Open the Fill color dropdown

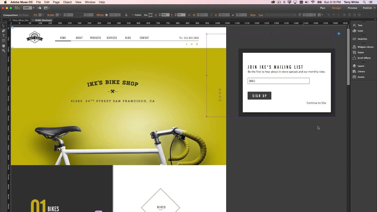(43, 15)
